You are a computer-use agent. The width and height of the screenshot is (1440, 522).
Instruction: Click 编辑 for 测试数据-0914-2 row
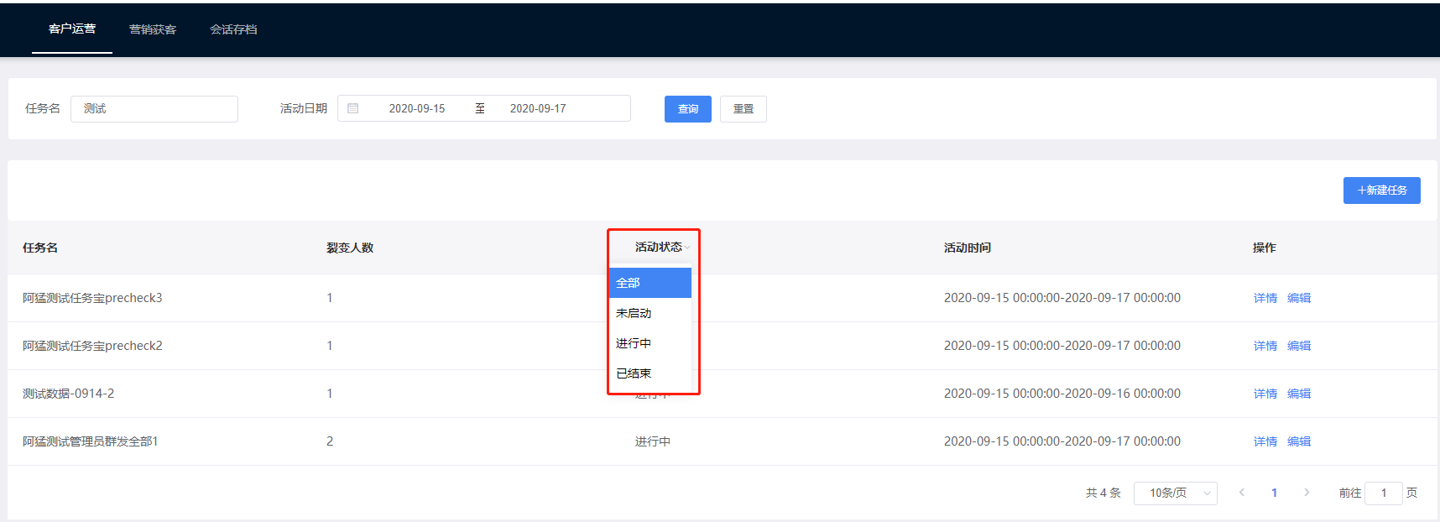(1298, 394)
